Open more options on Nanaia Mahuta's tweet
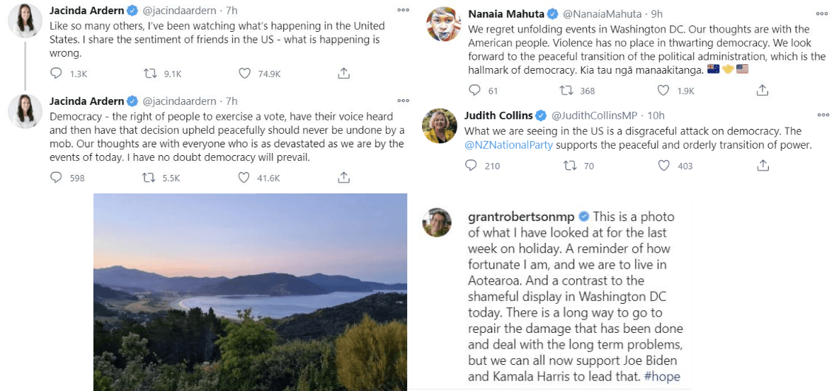Image resolution: width=839 pixels, height=391 pixels. 823,12
